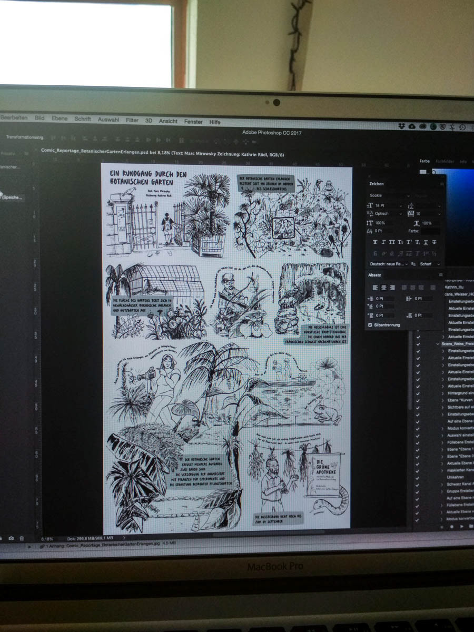The width and height of the screenshot is (474, 632).
Task: Select the Absatz panel tab
Action: pos(374,275)
